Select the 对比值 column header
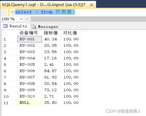Screen dimensions: 146x116 71,33
